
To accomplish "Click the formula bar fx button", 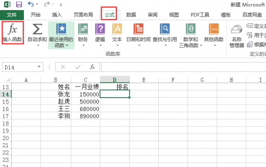I will pyautogui.click(x=92, y=67).
